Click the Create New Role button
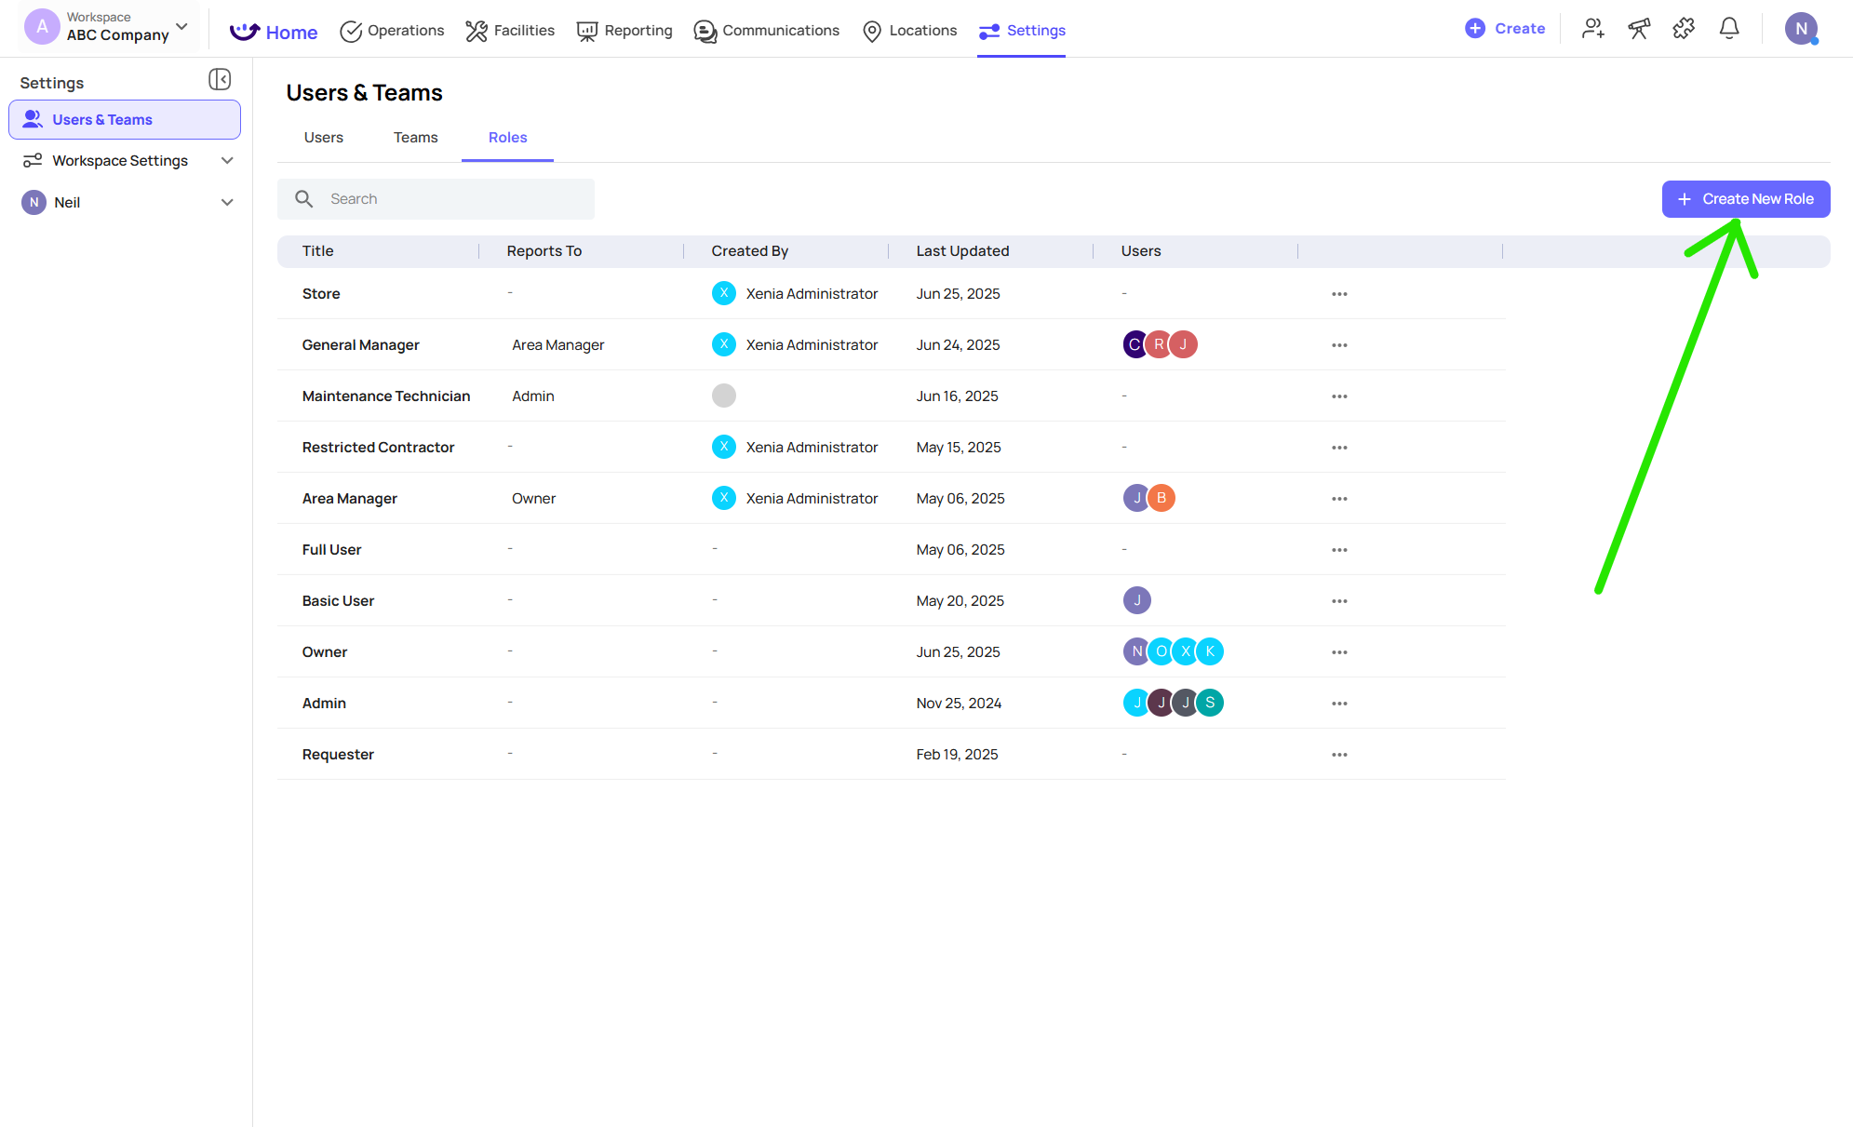Viewport: 1853px width, 1127px height. (1745, 199)
